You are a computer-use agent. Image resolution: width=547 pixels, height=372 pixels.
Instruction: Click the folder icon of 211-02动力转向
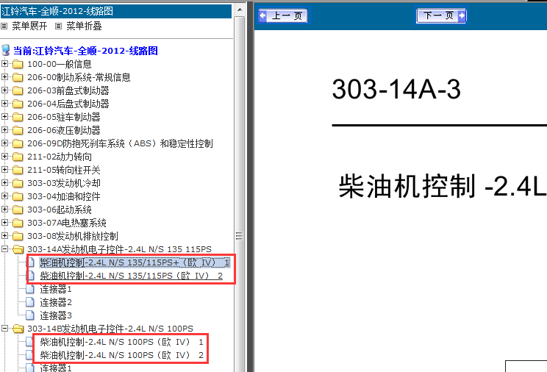18,157
